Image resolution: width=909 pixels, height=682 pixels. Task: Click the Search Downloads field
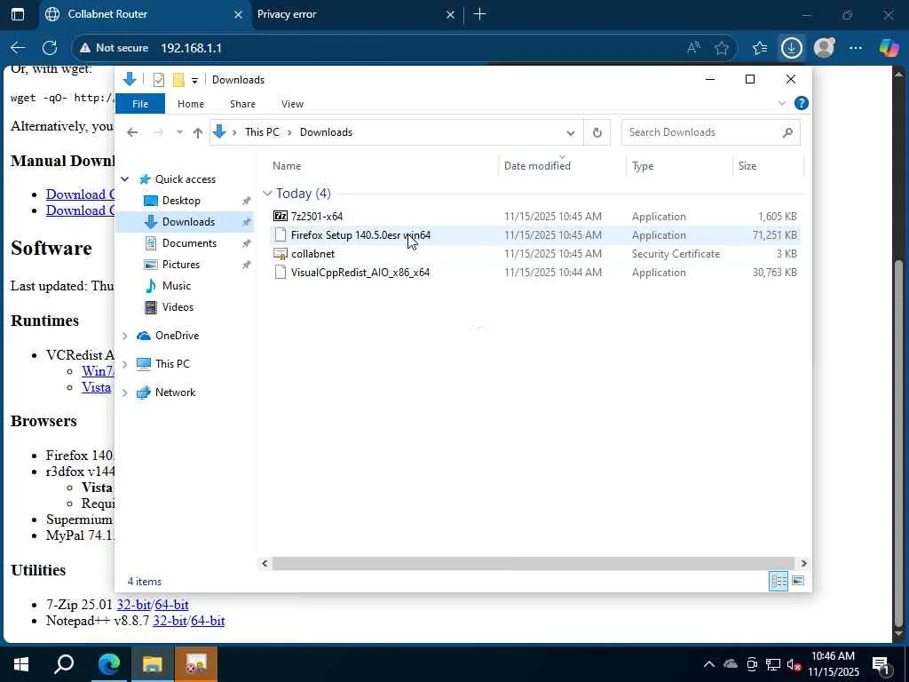[x=711, y=133]
